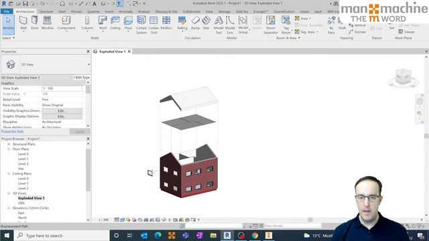Click Edit for Visibility/Graphics Overrides

(x=62, y=110)
